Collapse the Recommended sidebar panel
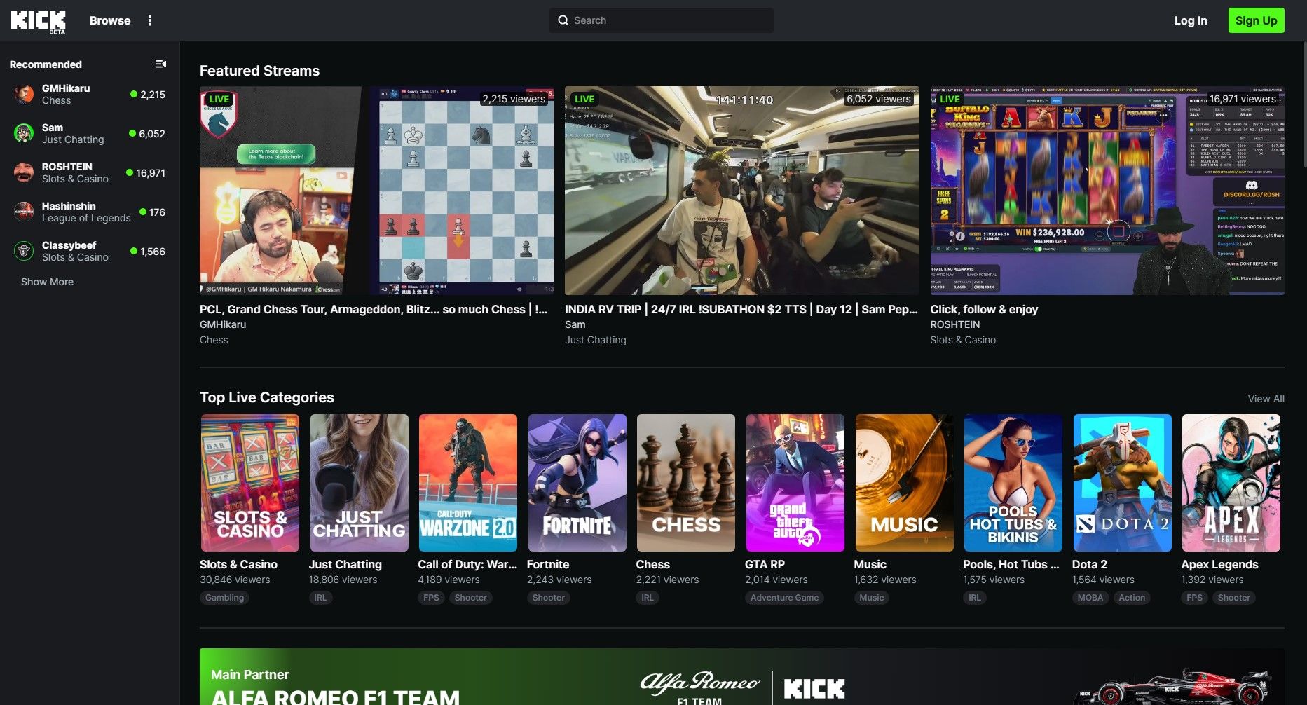Screen dimensions: 1307x705 pos(160,64)
